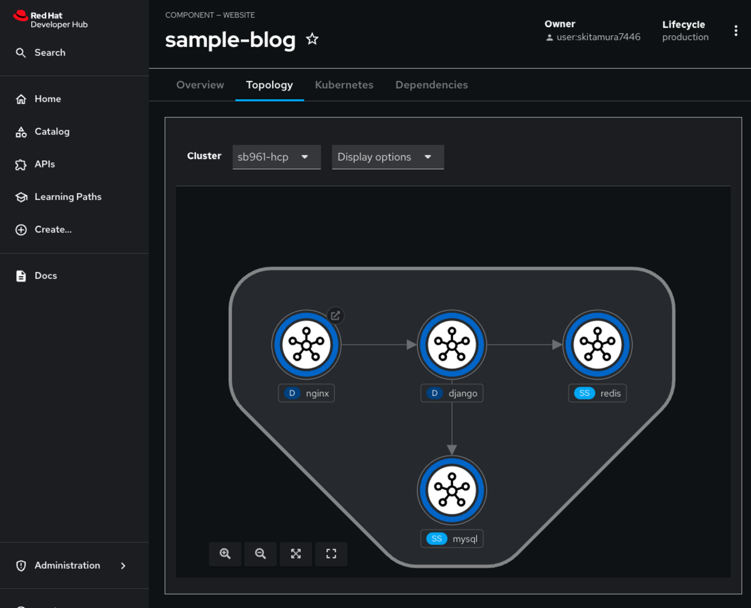The height and width of the screenshot is (608, 751).
Task: Switch to the Kubernetes tab
Action: [x=344, y=85]
